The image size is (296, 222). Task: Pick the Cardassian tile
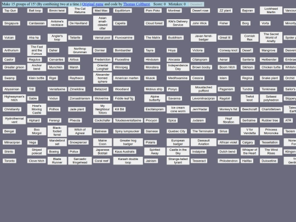pos(37,23)
